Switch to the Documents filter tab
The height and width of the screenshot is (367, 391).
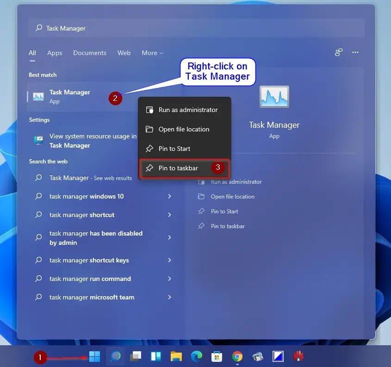click(x=90, y=53)
